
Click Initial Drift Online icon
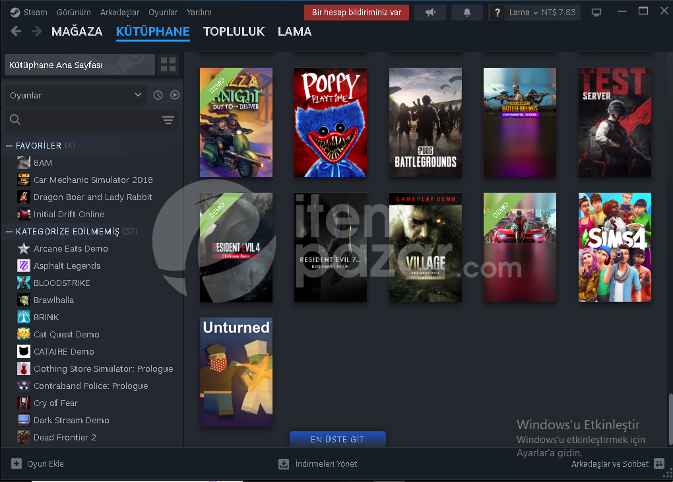pos(24,214)
